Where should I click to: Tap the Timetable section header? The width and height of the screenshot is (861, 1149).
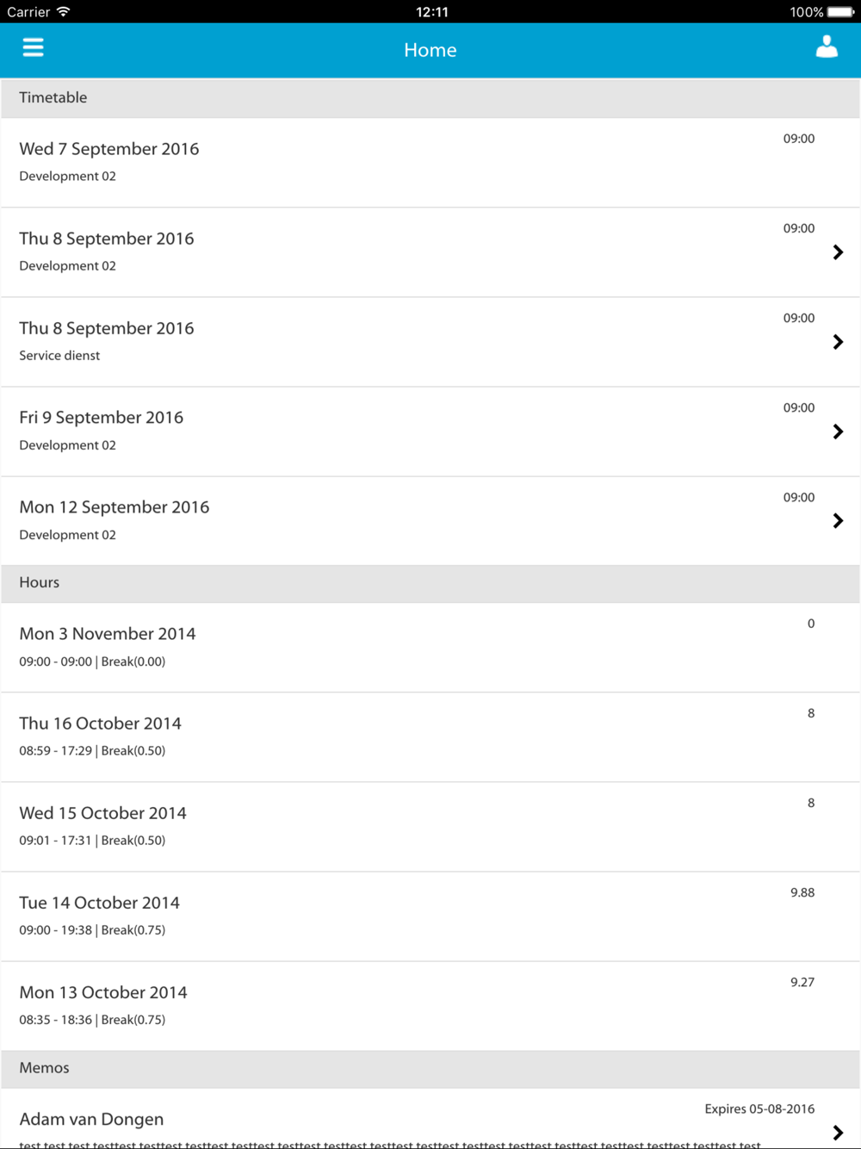point(430,98)
